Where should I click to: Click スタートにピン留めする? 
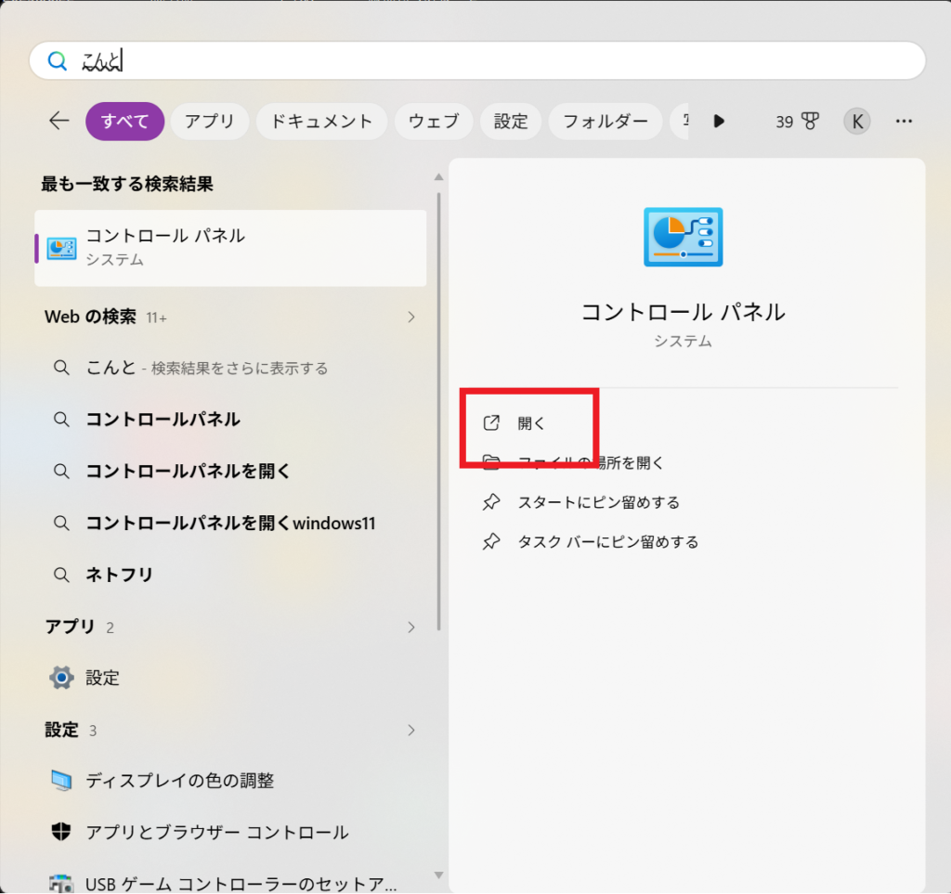tap(598, 502)
